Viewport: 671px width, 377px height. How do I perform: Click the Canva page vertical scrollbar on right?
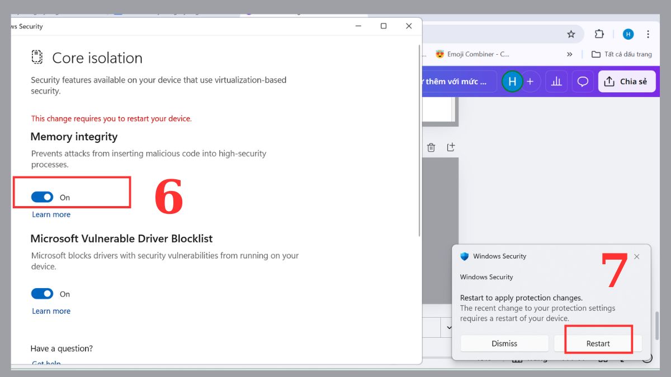click(x=658, y=327)
